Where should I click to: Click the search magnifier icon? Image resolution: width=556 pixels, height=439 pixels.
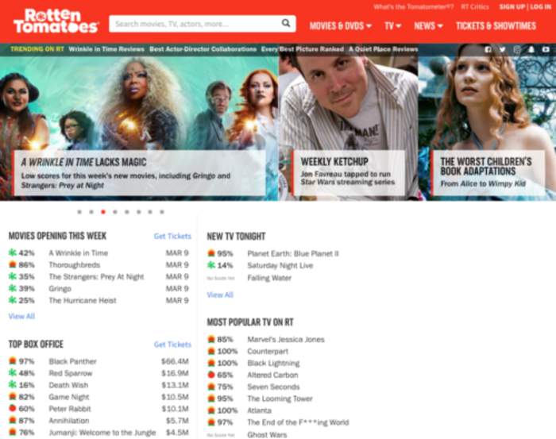pos(286,23)
